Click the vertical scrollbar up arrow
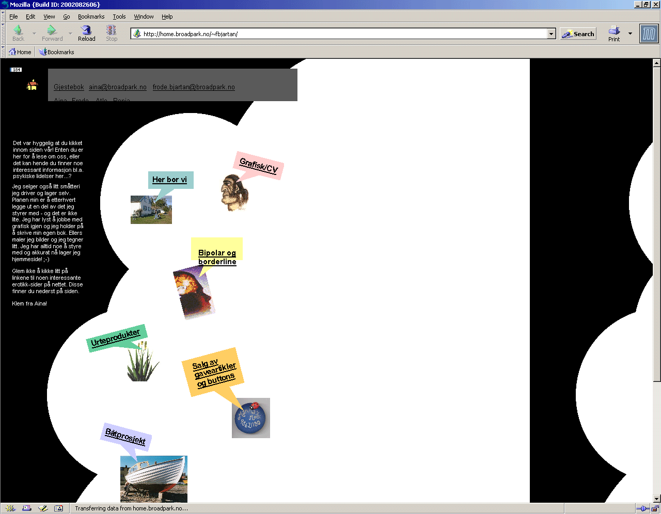This screenshot has width=661, height=514. pos(656,63)
